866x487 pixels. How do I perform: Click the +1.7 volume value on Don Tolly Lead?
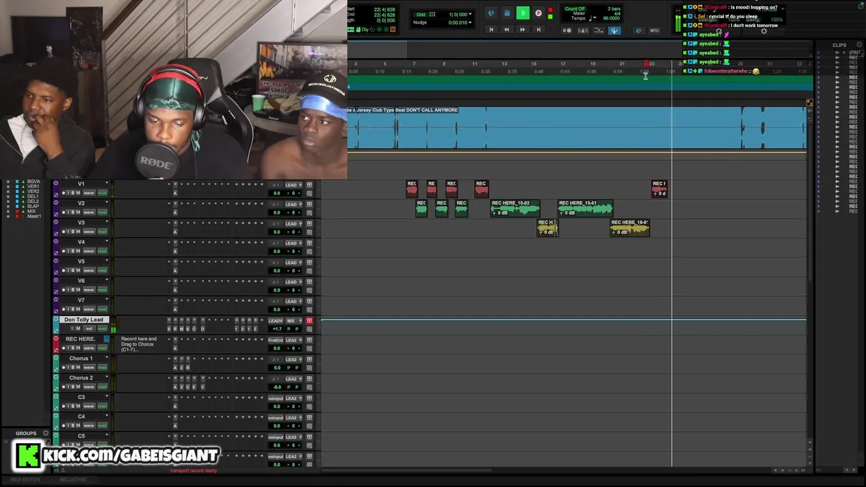276,329
